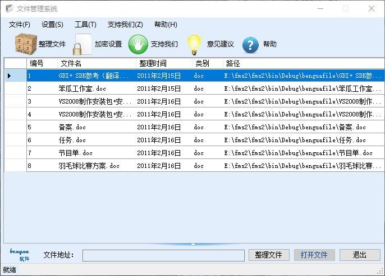Image resolution: width=385 pixels, height=276 pixels.
Task: Select file 羽毛球比赛方案.doc
Action: point(89,166)
